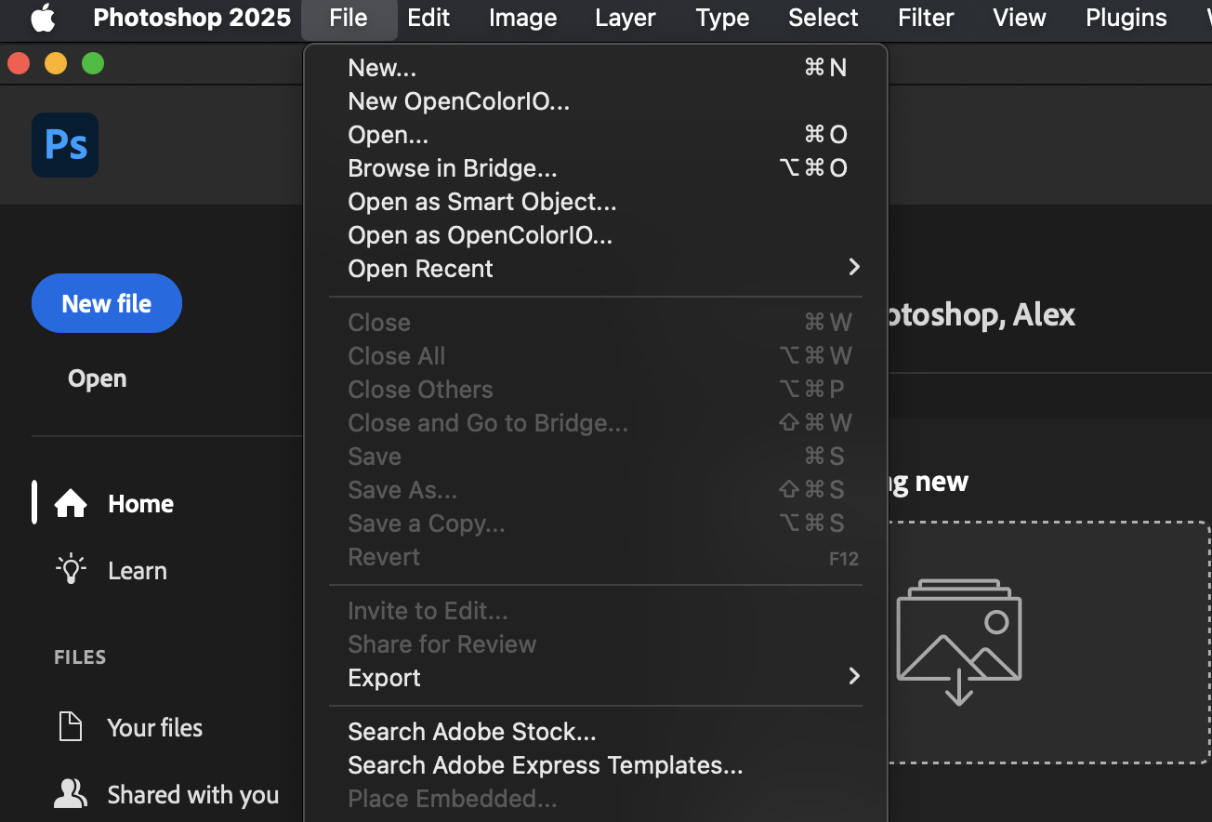Viewport: 1212px width, 822px height.
Task: Go to the Learn section
Action: [x=138, y=571]
